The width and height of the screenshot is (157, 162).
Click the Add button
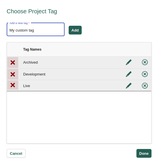75,30
